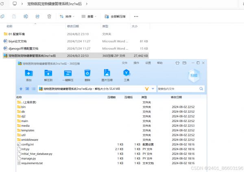Screen dimensions: 244x172
Task: Click the Add (添加) icon in 360压缩
Action: point(29,73)
